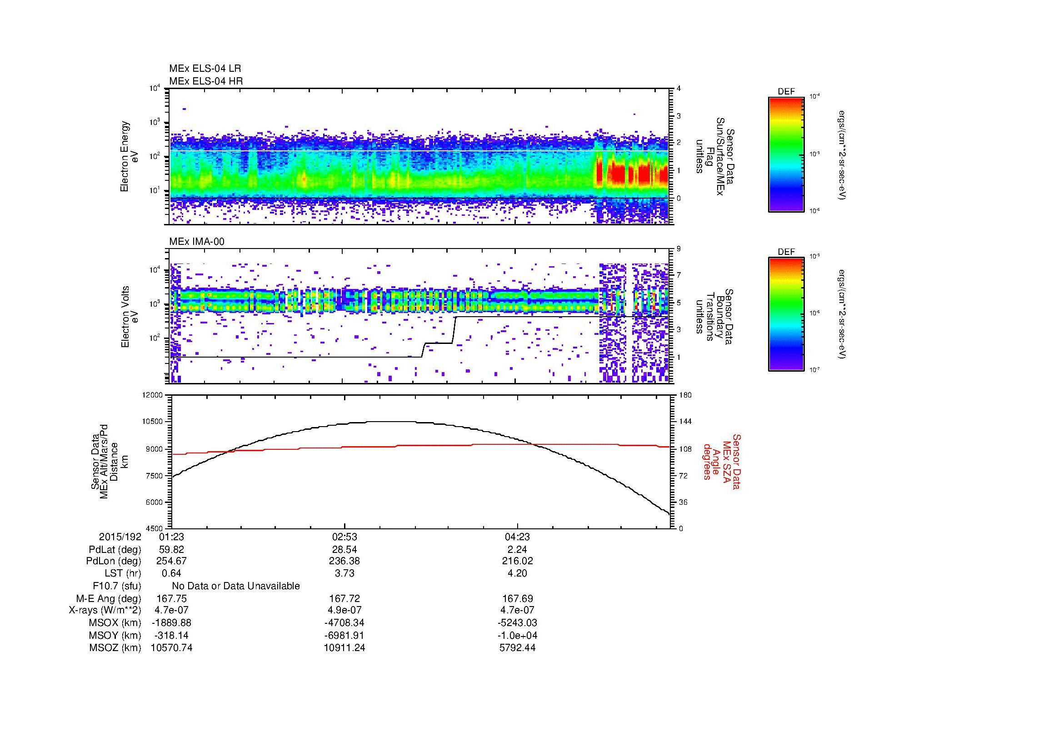Screen dimensions: 1063x751
Task: Click the 'Sensor Data MEx Alt/Mars/Pd Distance km' label
Action: [110, 462]
